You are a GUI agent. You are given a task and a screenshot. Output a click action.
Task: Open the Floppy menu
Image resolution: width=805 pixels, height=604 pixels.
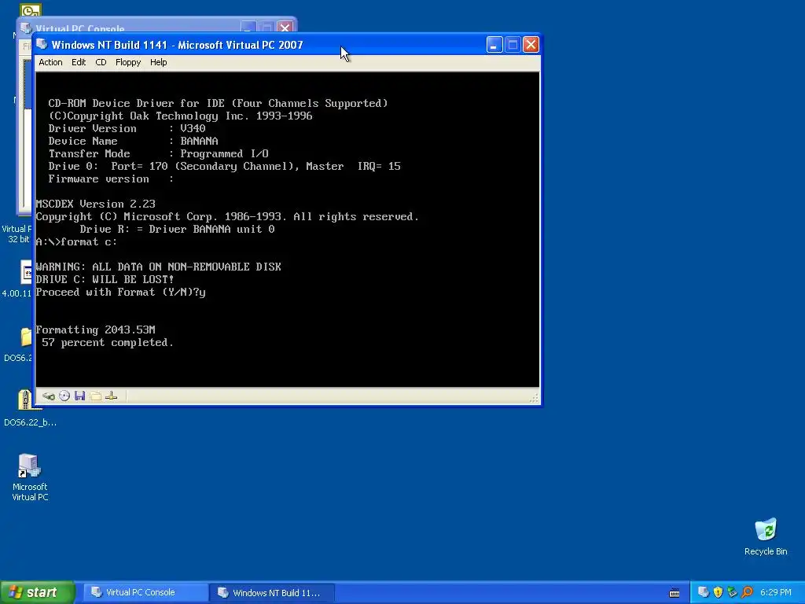click(x=128, y=62)
